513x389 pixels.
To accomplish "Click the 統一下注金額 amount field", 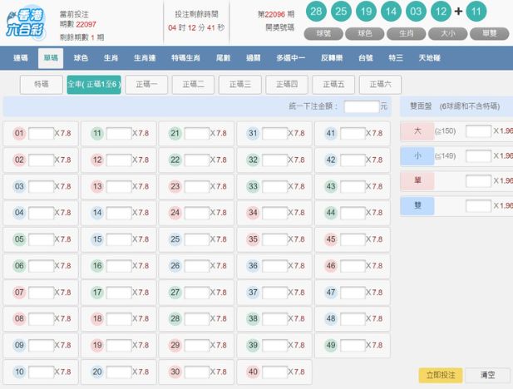I will pyautogui.click(x=362, y=106).
